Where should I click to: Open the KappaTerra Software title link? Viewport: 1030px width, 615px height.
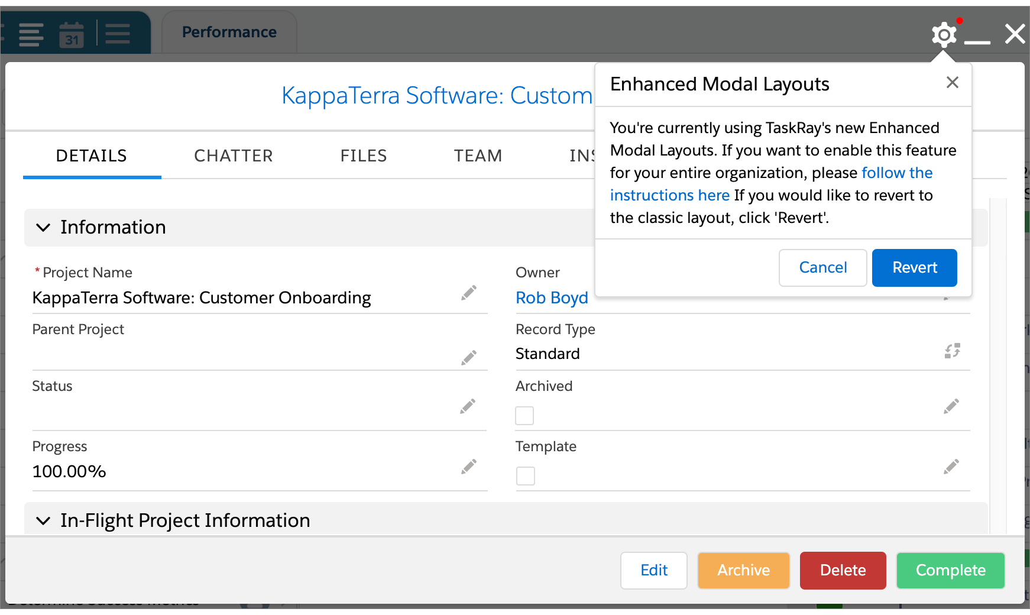[437, 96]
